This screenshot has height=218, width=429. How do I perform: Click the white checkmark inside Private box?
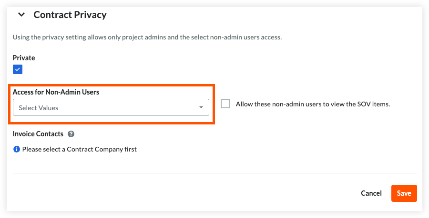tap(18, 69)
